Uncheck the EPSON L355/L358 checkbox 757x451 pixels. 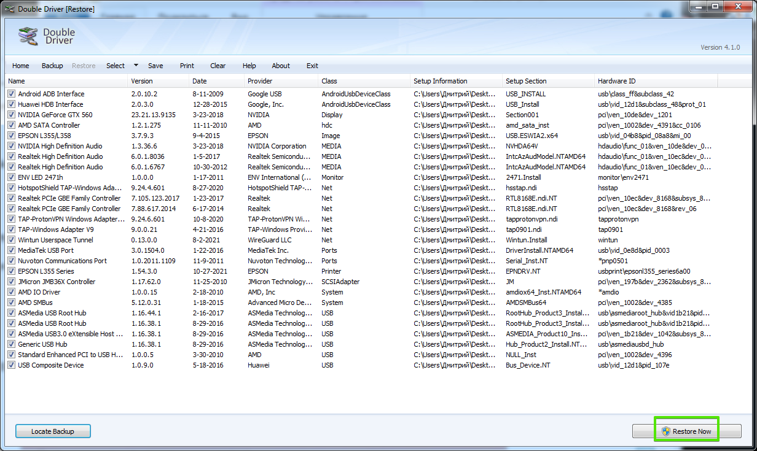click(12, 136)
